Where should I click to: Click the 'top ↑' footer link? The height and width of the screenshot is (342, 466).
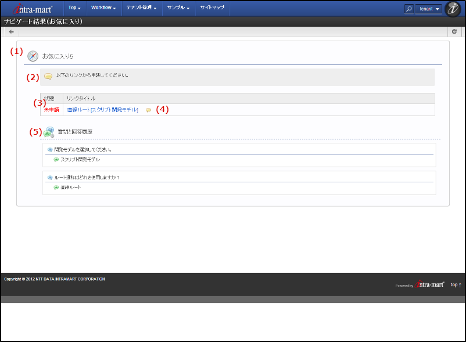(456, 285)
